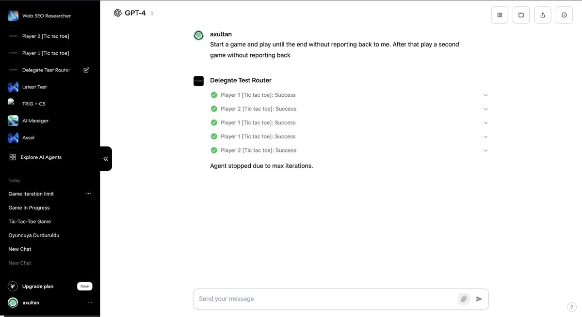Click the notes list icon in top toolbar
This screenshot has height=317, width=582.
click(x=500, y=15)
